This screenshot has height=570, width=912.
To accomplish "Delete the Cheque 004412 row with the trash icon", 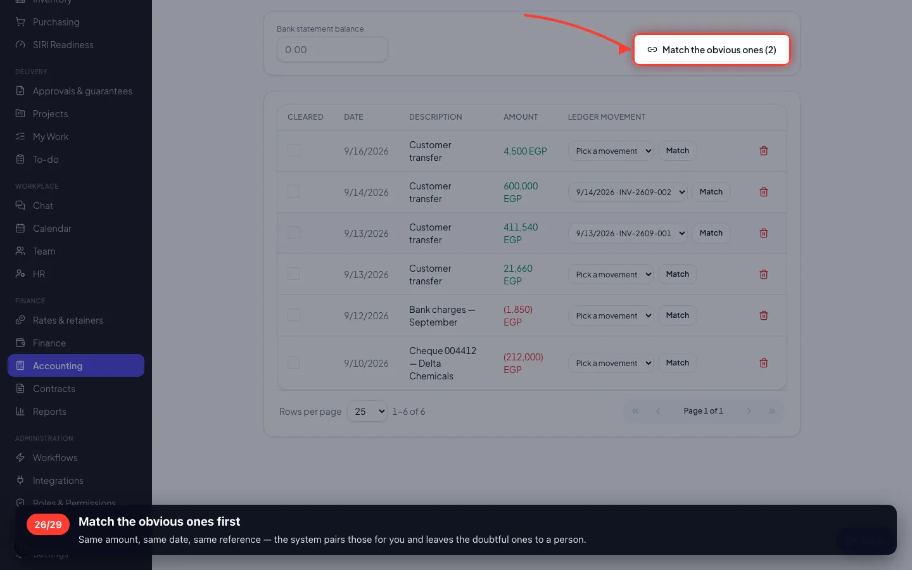I will [x=764, y=363].
